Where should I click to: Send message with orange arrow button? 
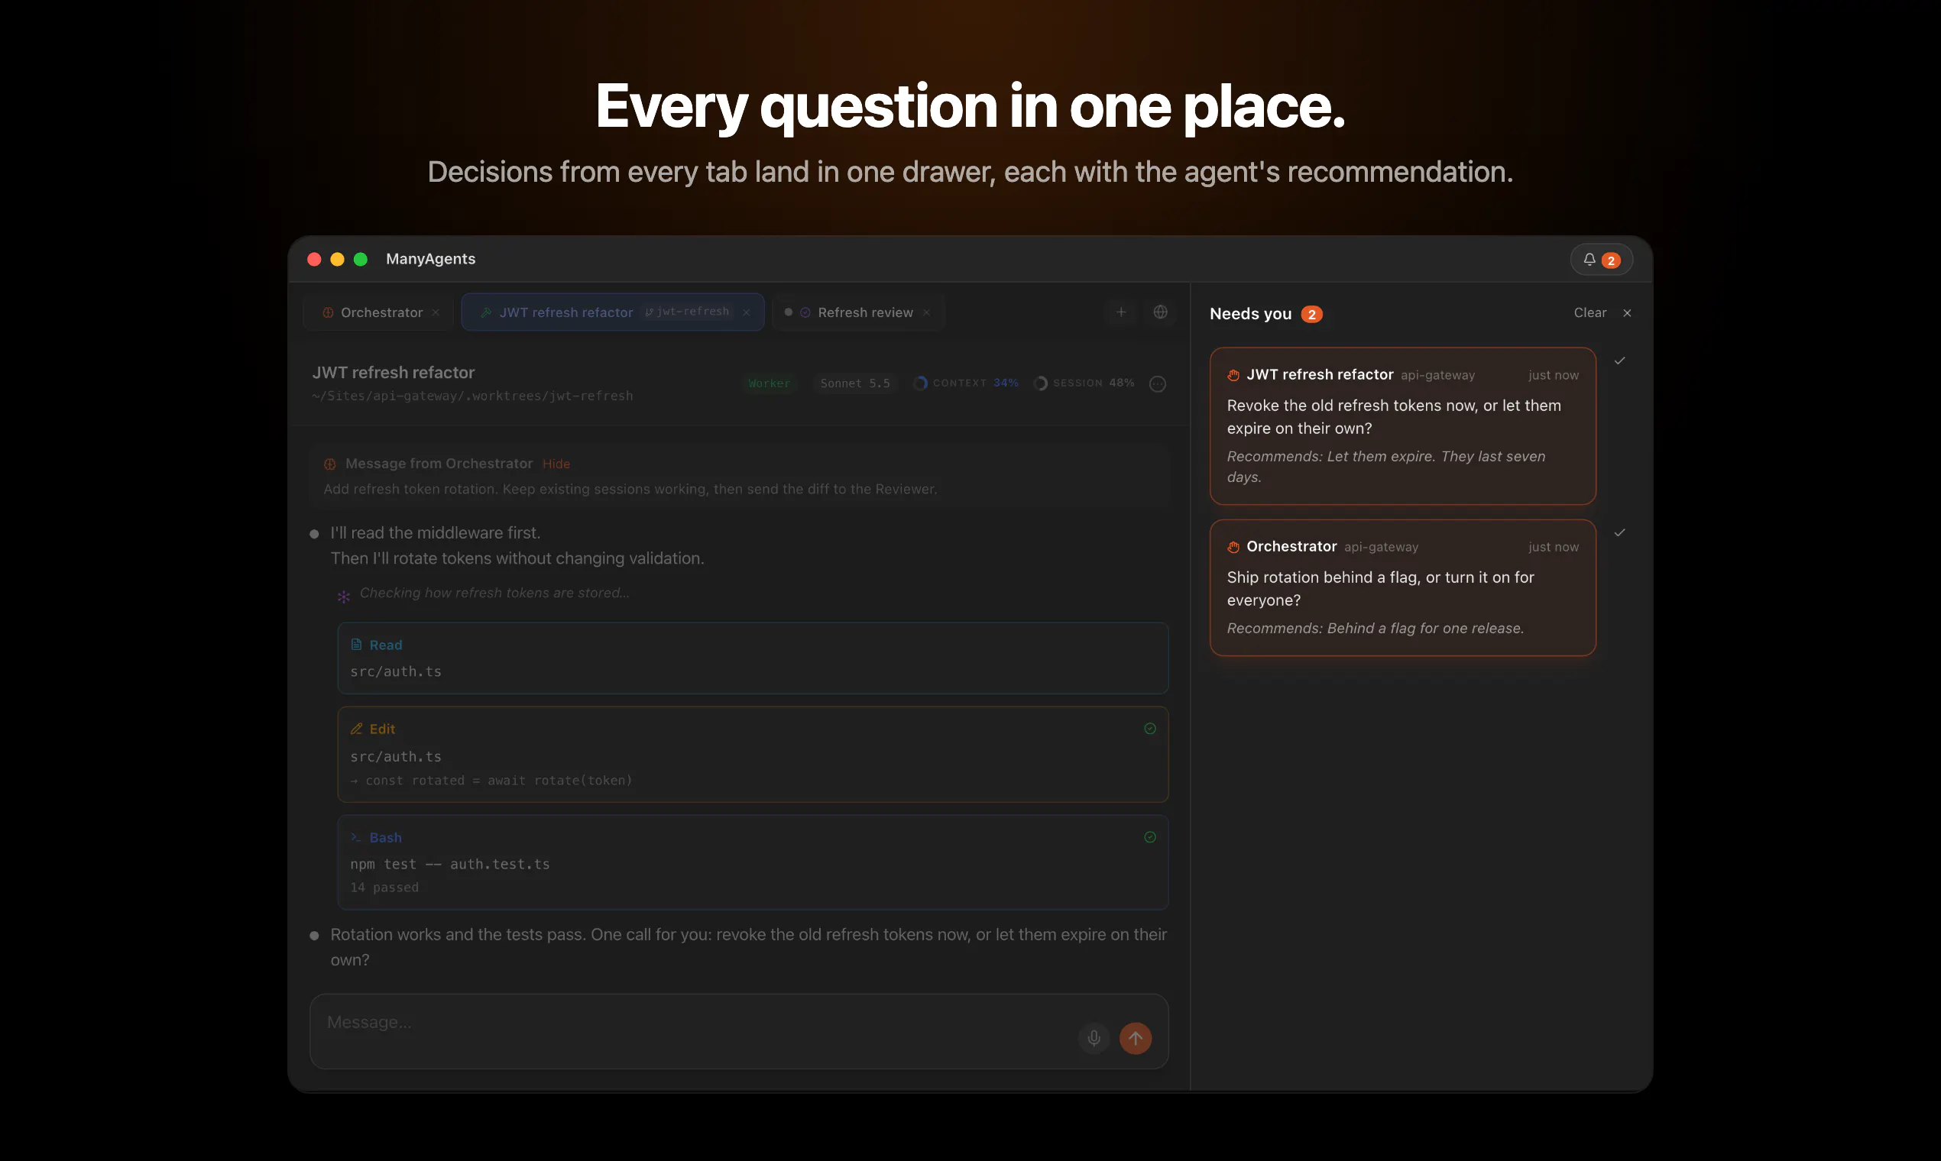coord(1135,1038)
